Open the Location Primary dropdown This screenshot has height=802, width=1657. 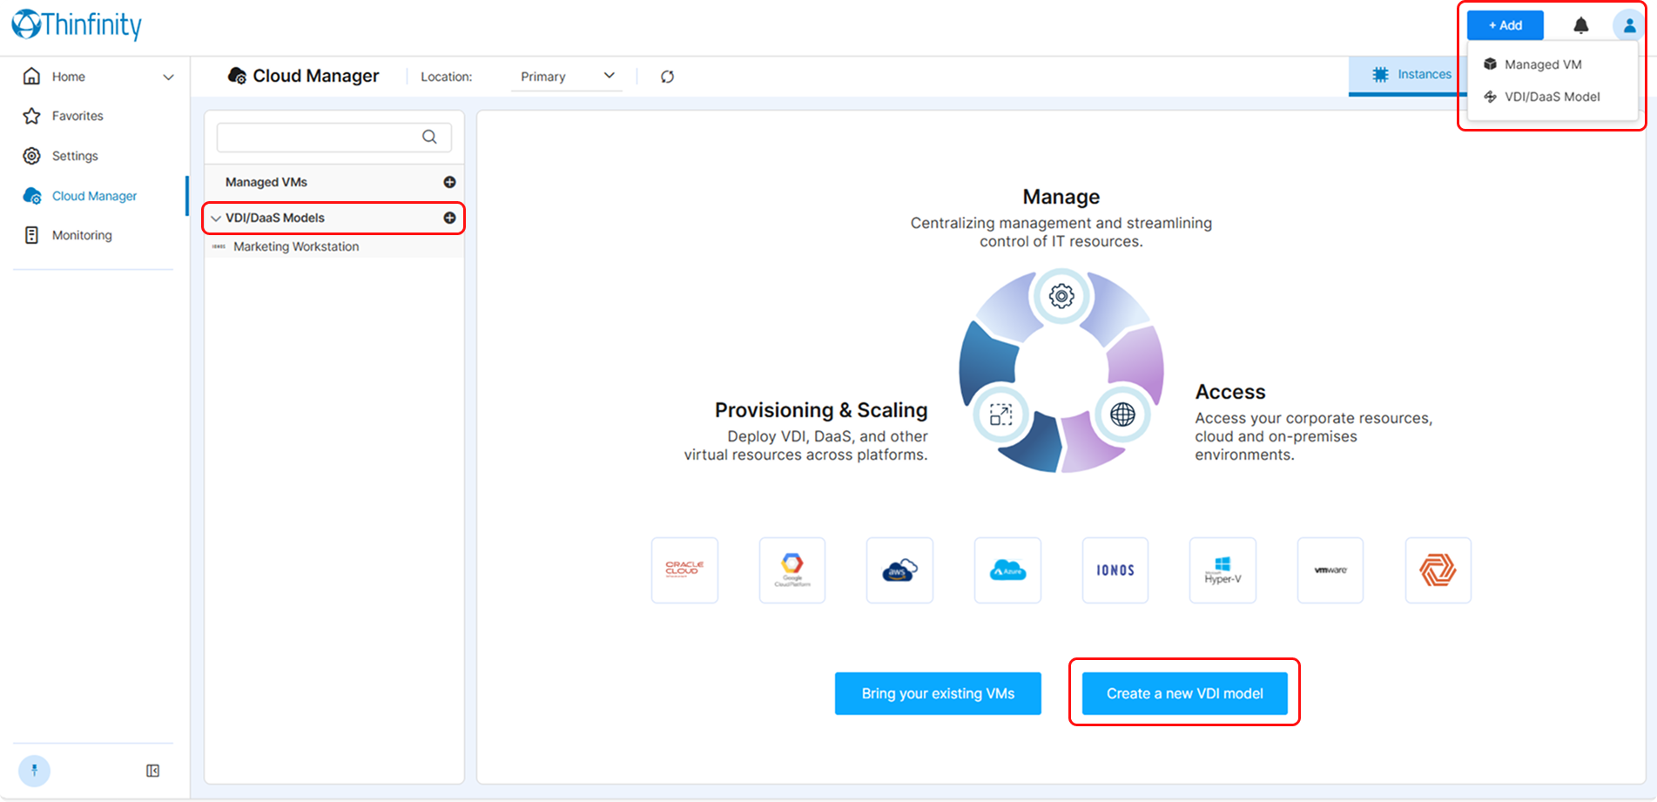567,77
